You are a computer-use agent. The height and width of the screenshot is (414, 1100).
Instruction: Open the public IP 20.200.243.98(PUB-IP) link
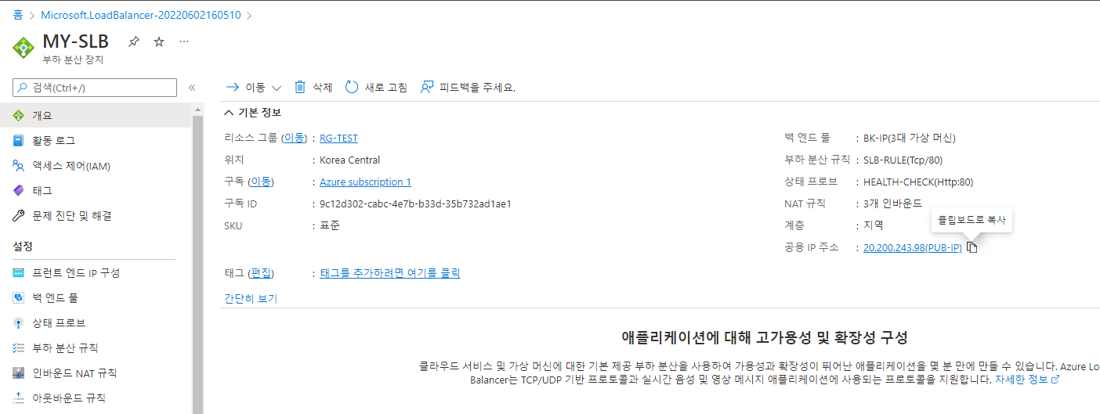(x=913, y=247)
